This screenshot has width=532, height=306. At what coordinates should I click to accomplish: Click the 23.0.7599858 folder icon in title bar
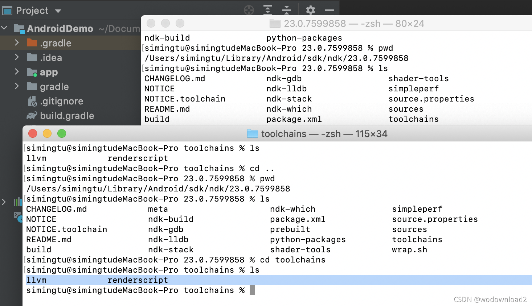[x=275, y=24]
